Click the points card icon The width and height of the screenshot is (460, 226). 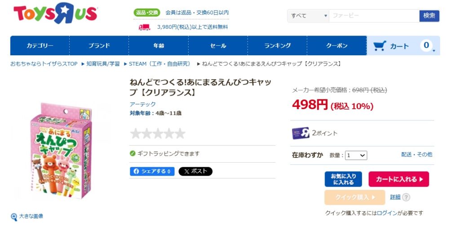(301, 133)
